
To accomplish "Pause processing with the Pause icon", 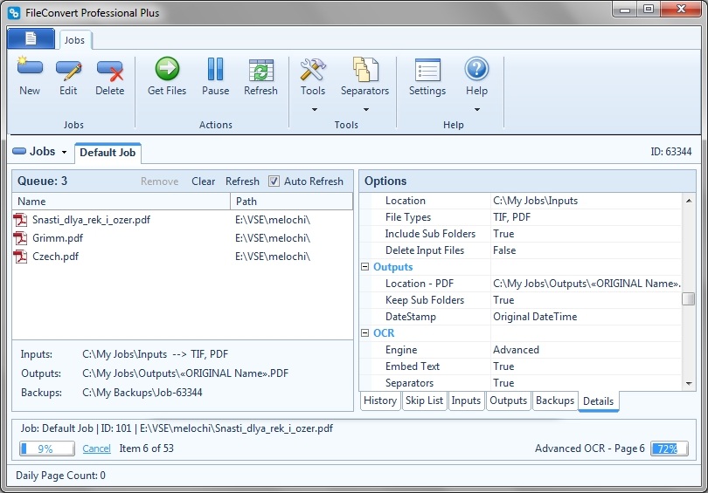I will [215, 69].
